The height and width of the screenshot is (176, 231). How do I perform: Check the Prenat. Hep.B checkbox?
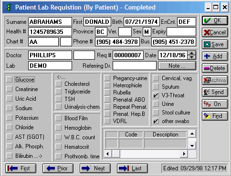pyautogui.click(x=107, y=114)
